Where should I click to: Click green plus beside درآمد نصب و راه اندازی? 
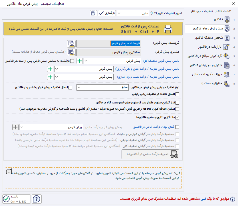50,77
